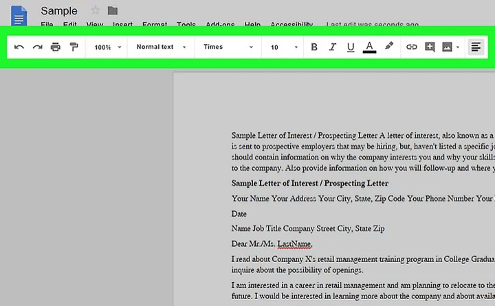This screenshot has height=306, width=495.
Task: Select the Paint format roller tool
Action: click(74, 47)
